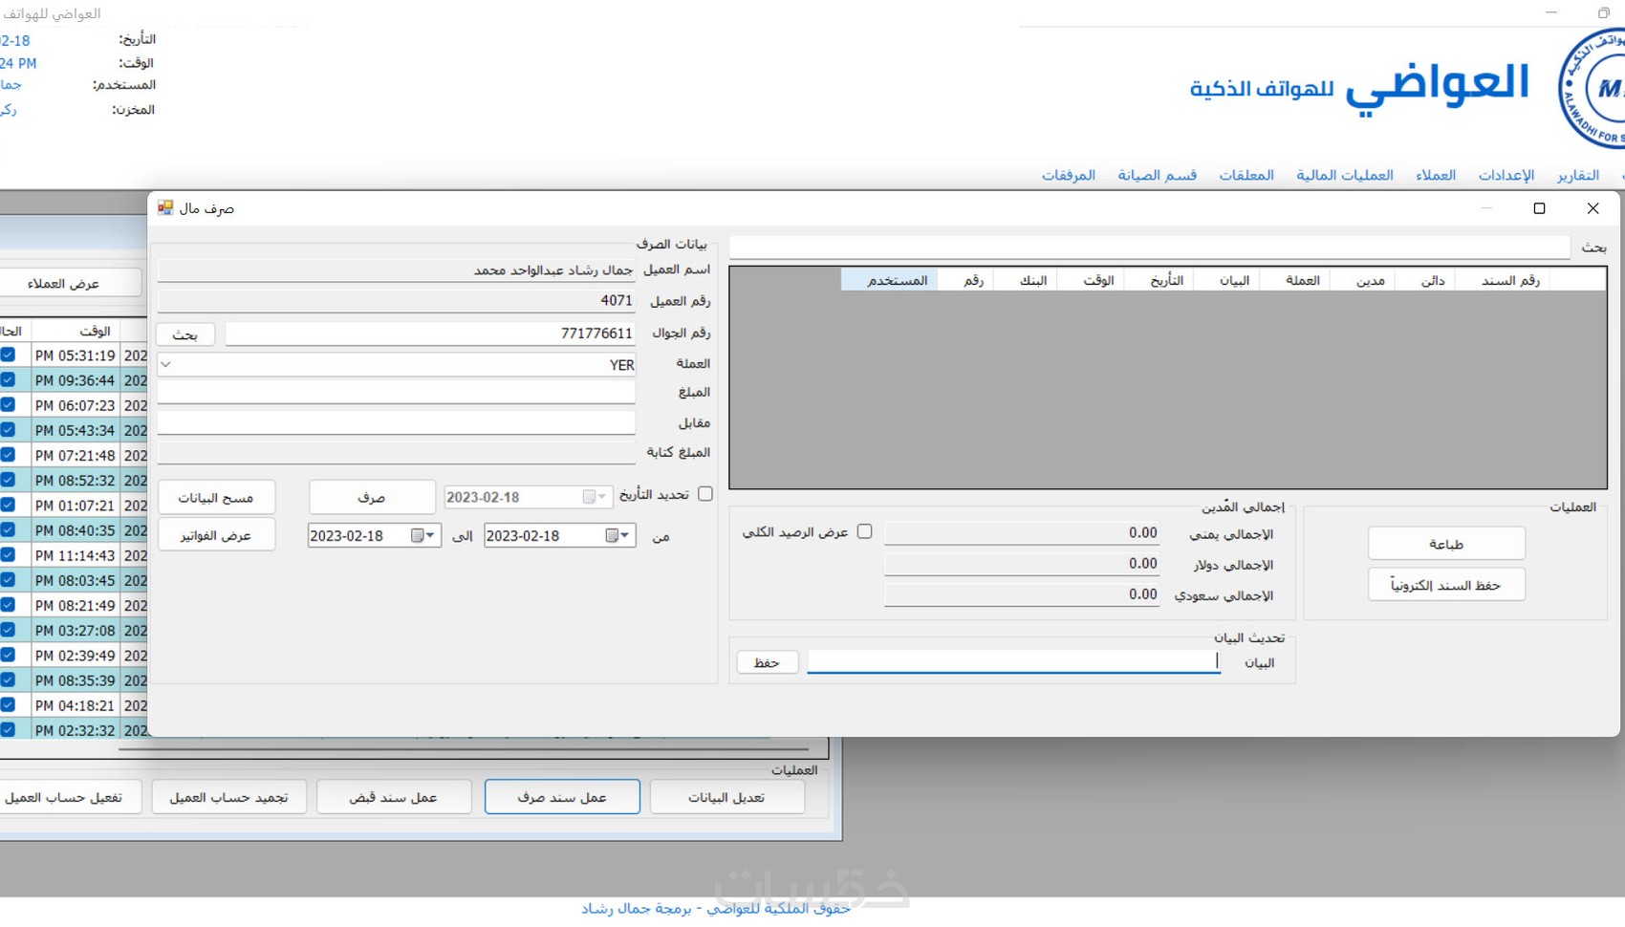Viewport: 1625px width, 927px height.
Task: Toggle the checkbox in the 07:21:48 PM row
Action: click(8, 455)
